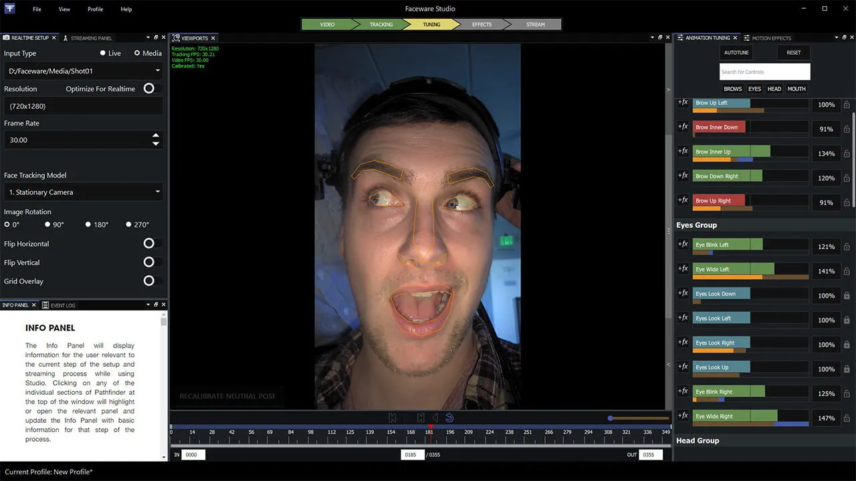Screen dimensions: 856x481
Task: Add fx to Brow Inner Up control
Action: pyautogui.click(x=683, y=151)
